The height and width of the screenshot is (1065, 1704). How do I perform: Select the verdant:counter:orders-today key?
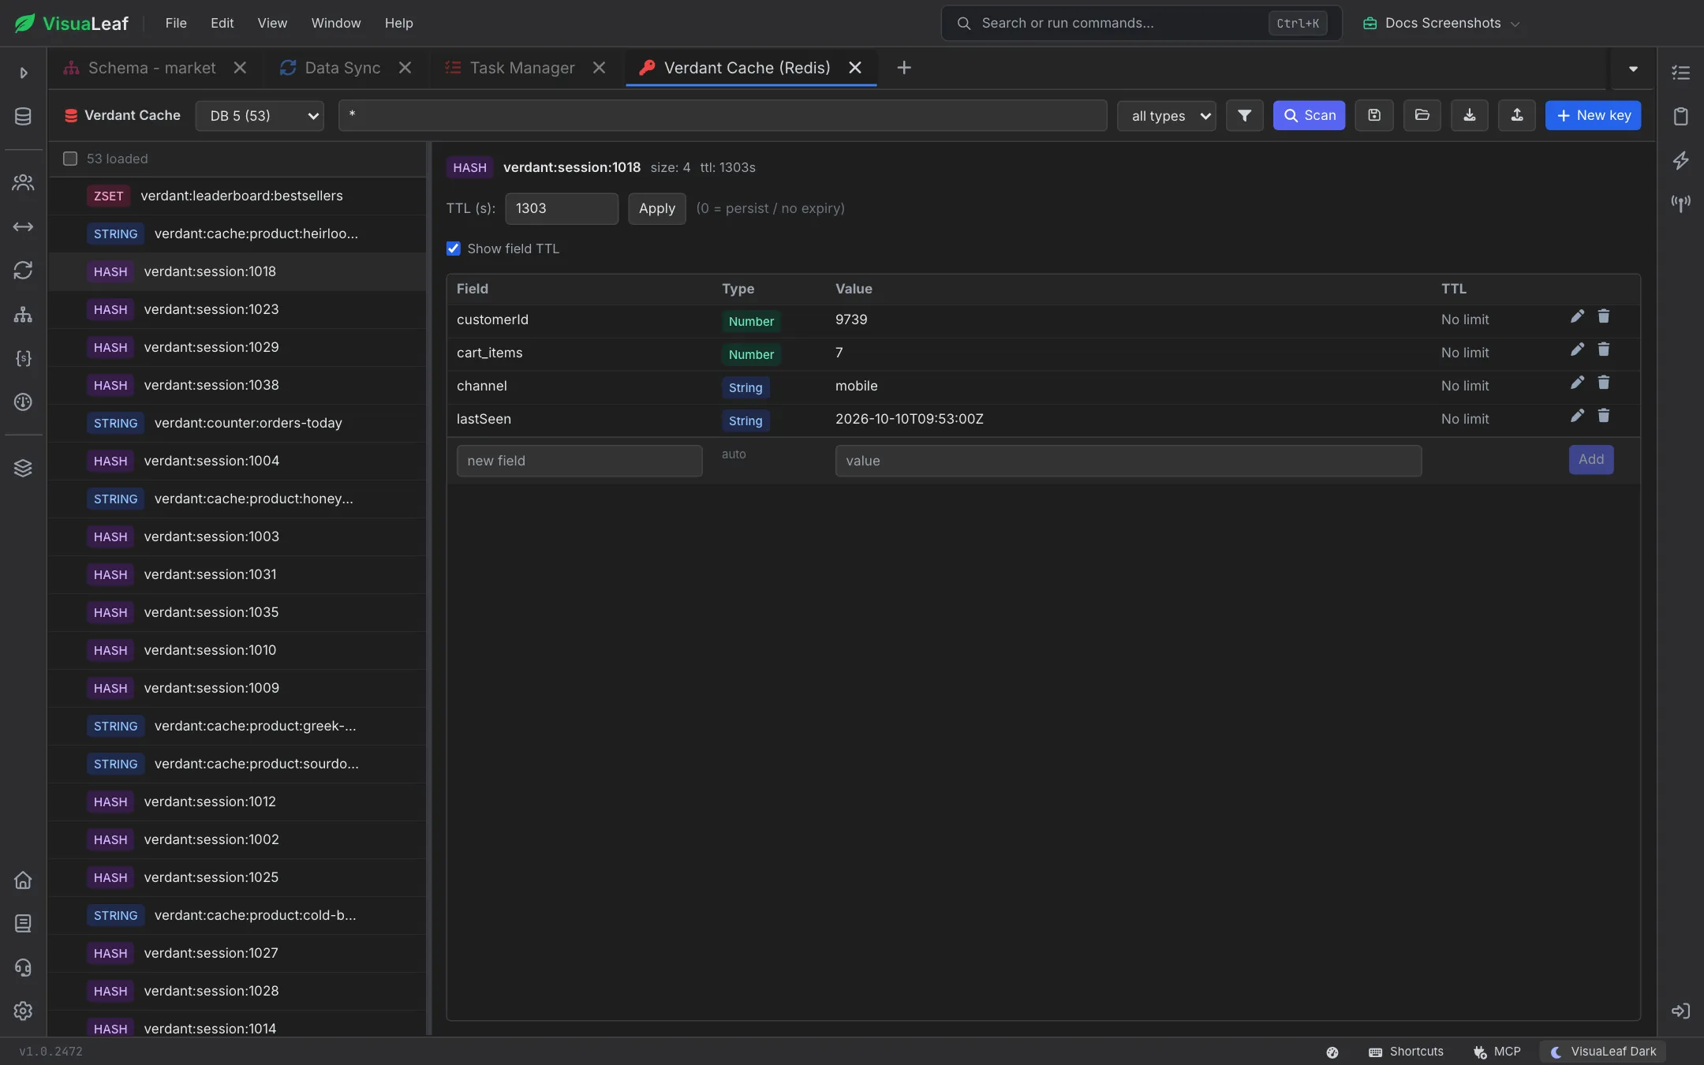pyautogui.click(x=237, y=423)
